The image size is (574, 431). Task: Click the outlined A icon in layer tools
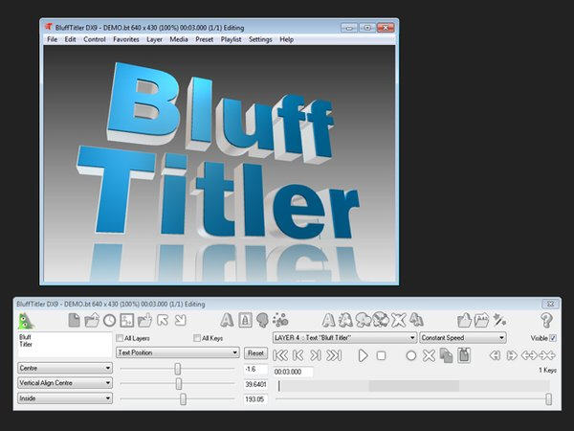[328, 320]
